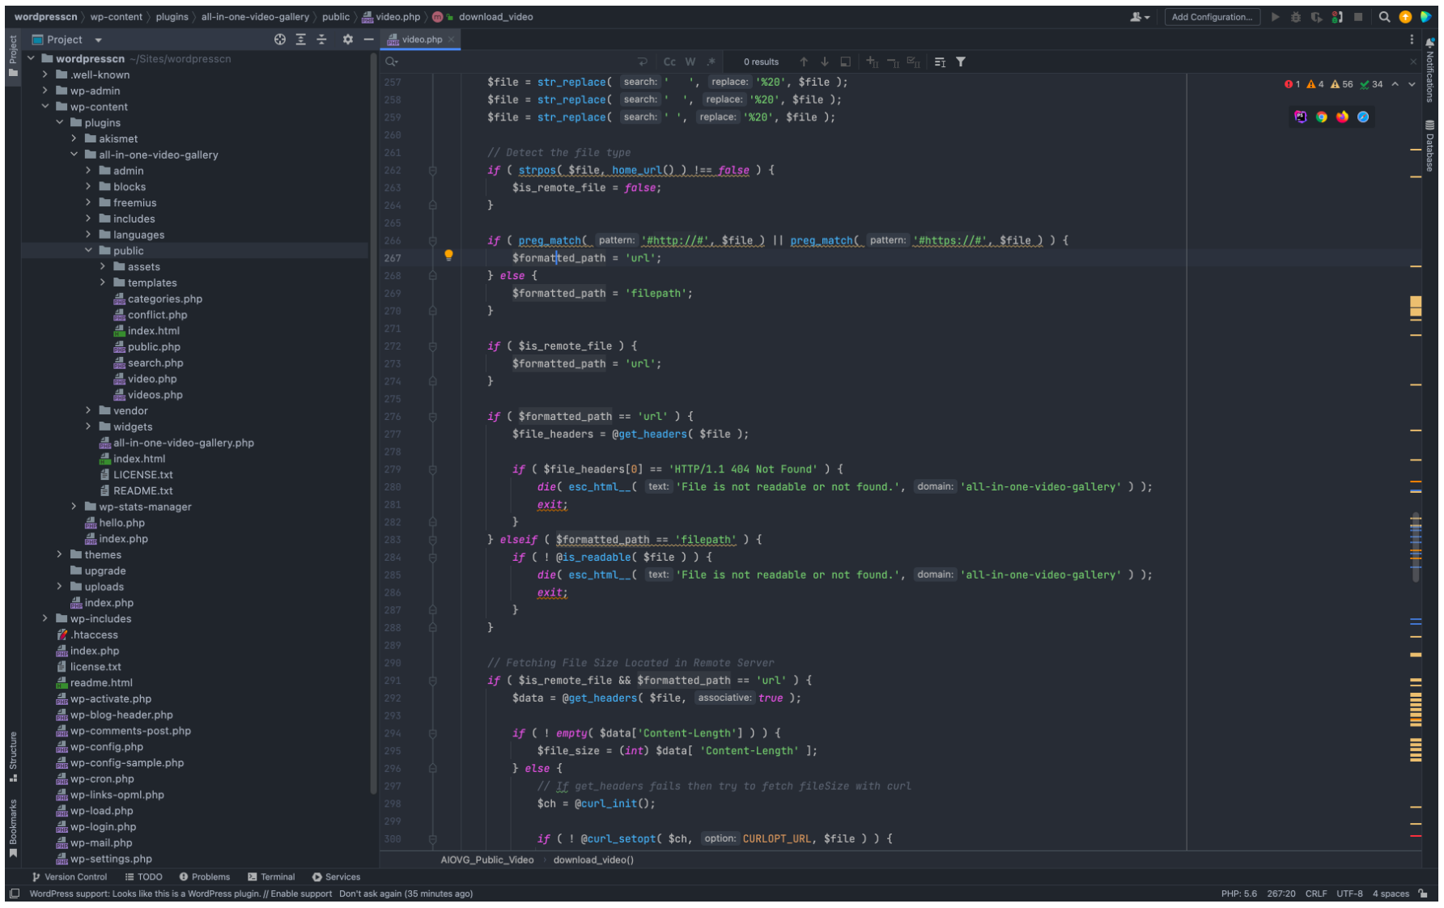
Task: Expand the wp-includes folder
Action: coord(45,619)
